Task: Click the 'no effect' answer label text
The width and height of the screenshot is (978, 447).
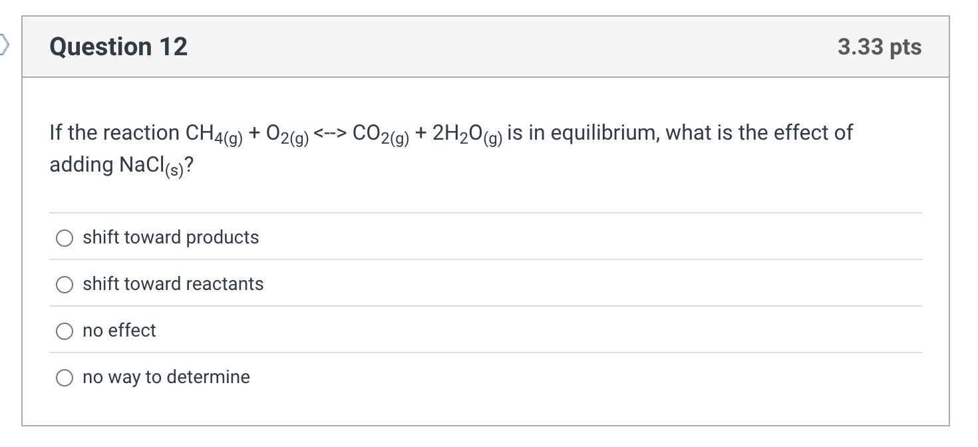Action: (x=118, y=331)
